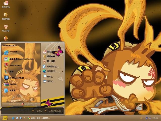Open Internet Explorer quick launch icon

13,118
